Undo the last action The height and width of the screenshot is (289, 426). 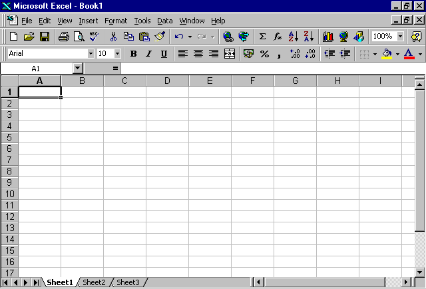(179, 36)
